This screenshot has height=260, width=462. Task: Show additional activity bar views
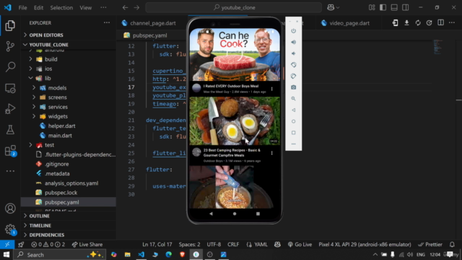point(10,171)
